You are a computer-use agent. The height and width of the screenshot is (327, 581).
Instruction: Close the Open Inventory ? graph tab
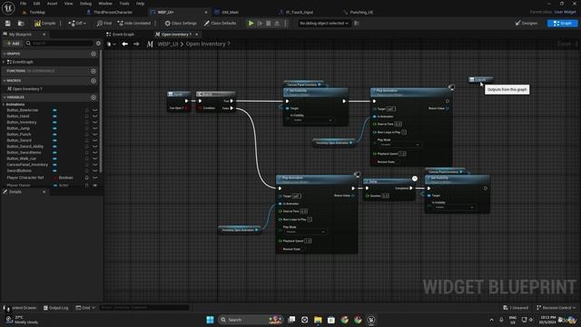pos(197,35)
